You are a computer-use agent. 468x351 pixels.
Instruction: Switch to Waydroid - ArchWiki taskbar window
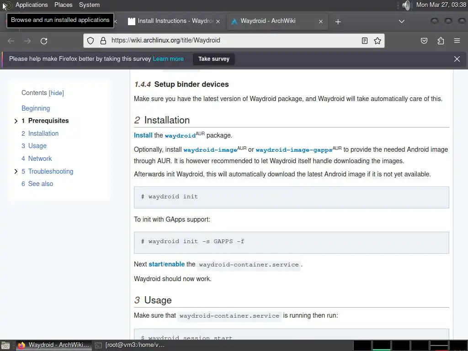pyautogui.click(x=54, y=345)
